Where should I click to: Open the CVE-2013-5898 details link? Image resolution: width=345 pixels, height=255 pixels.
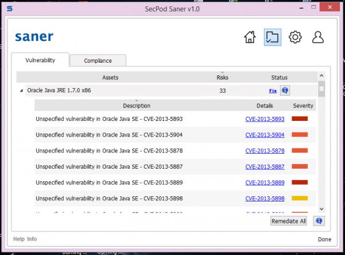coord(265,199)
